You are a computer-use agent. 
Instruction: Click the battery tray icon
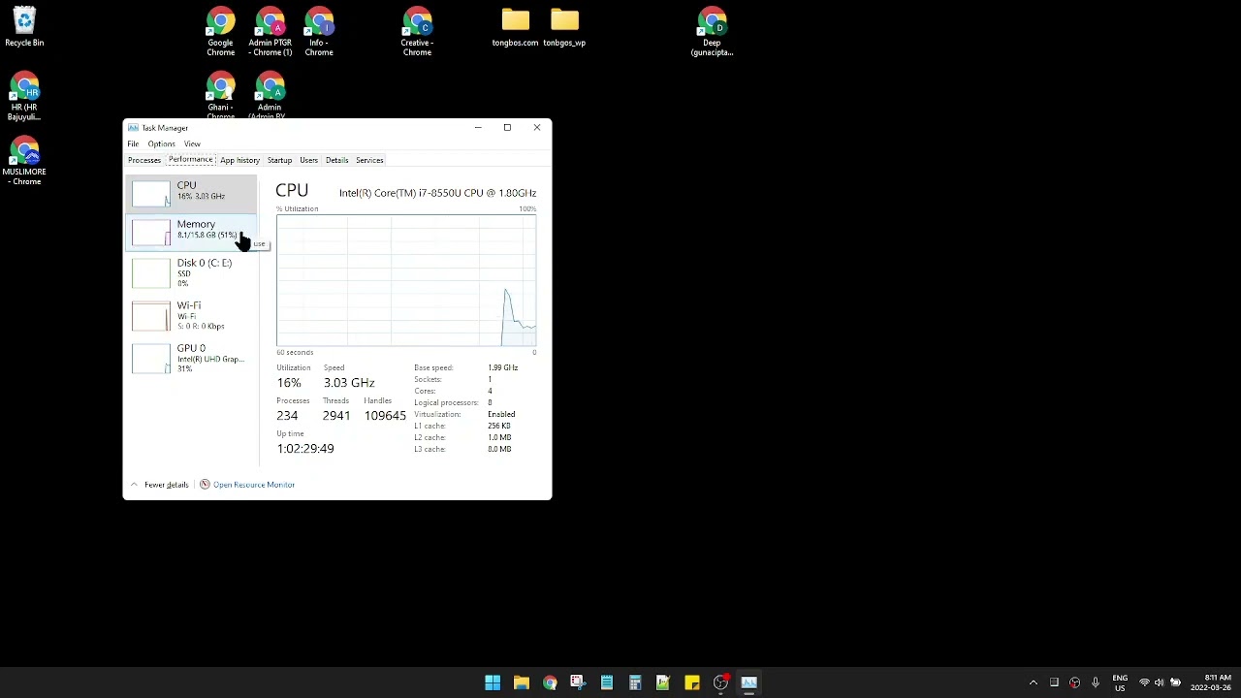pos(1175,682)
